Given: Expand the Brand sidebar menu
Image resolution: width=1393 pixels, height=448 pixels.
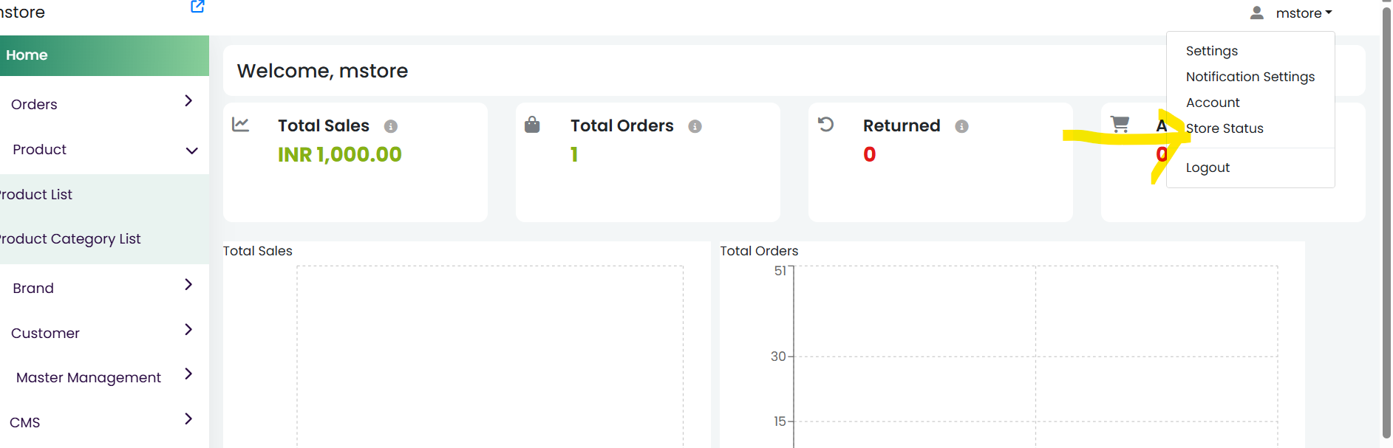Looking at the screenshot, I should point(104,287).
